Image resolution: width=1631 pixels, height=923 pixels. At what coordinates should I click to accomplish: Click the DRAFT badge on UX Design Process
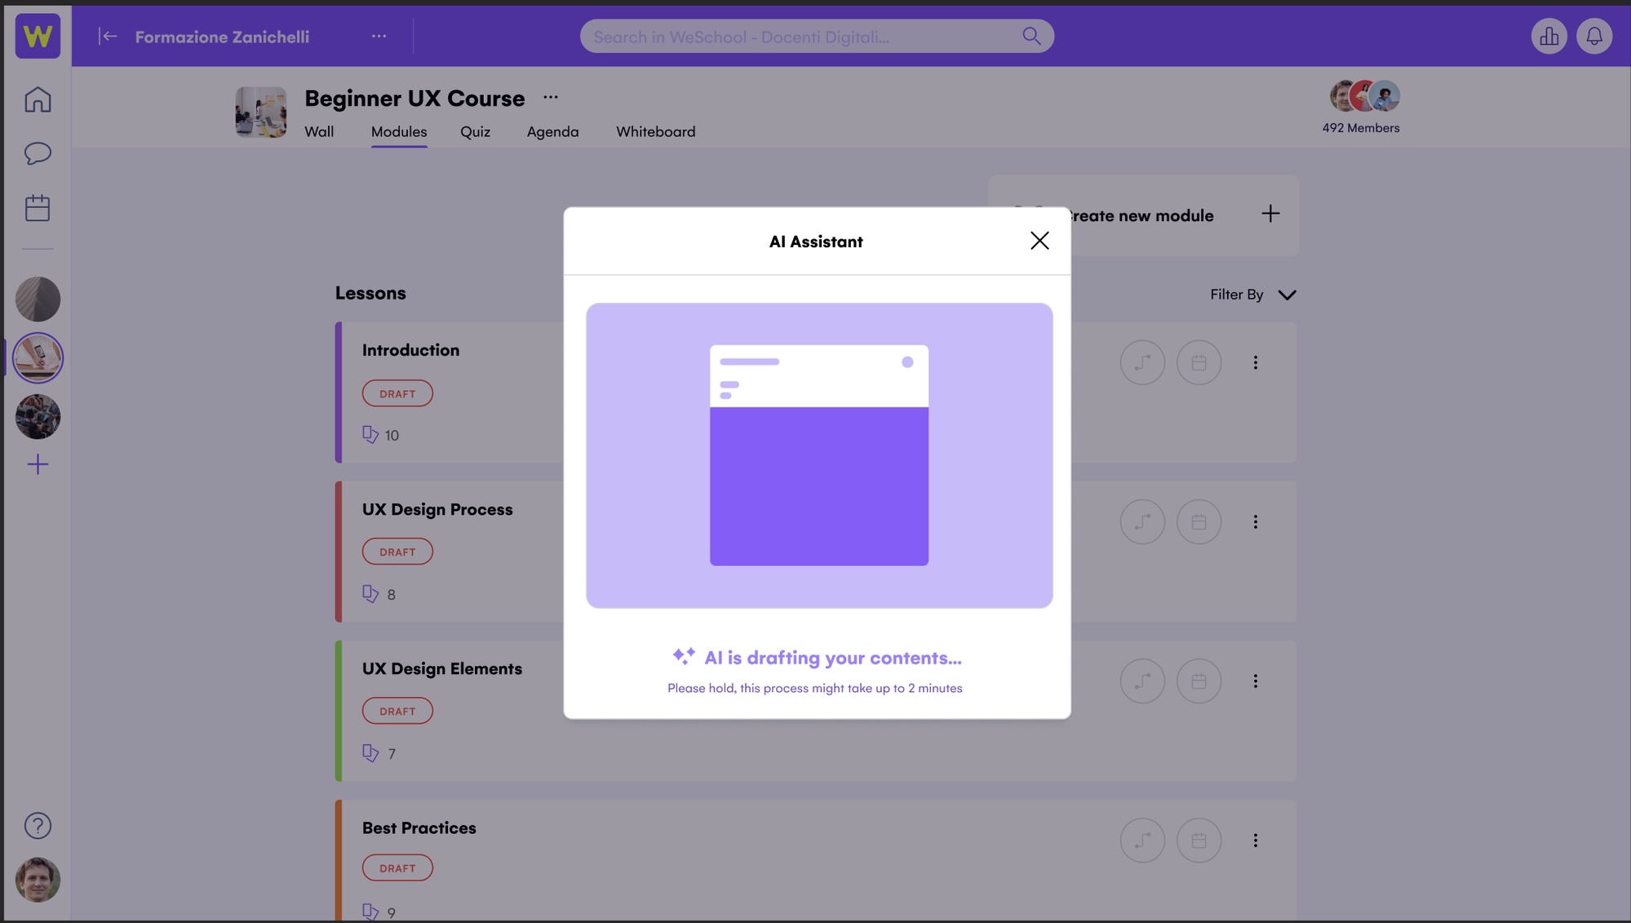pyautogui.click(x=397, y=552)
